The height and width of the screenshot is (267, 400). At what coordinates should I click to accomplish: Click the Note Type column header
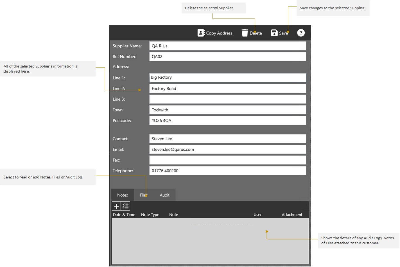click(150, 215)
